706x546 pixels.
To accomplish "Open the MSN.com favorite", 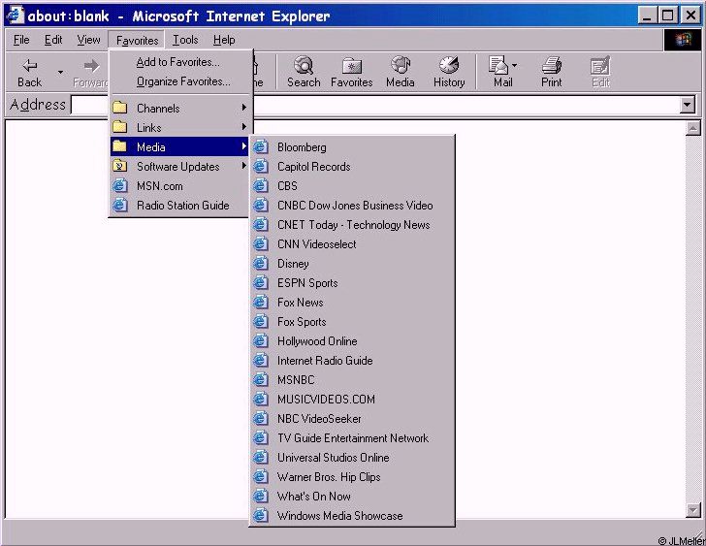I will [179, 185].
